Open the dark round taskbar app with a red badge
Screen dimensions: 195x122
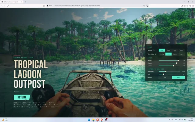point(106,120)
